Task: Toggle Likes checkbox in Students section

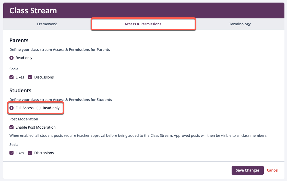Action: (x=11, y=153)
